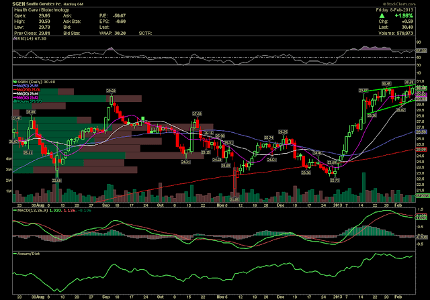The image size is (430, 300).
Task: Click the 31.0 price axis label
Action: pyautogui.click(x=420, y=82)
